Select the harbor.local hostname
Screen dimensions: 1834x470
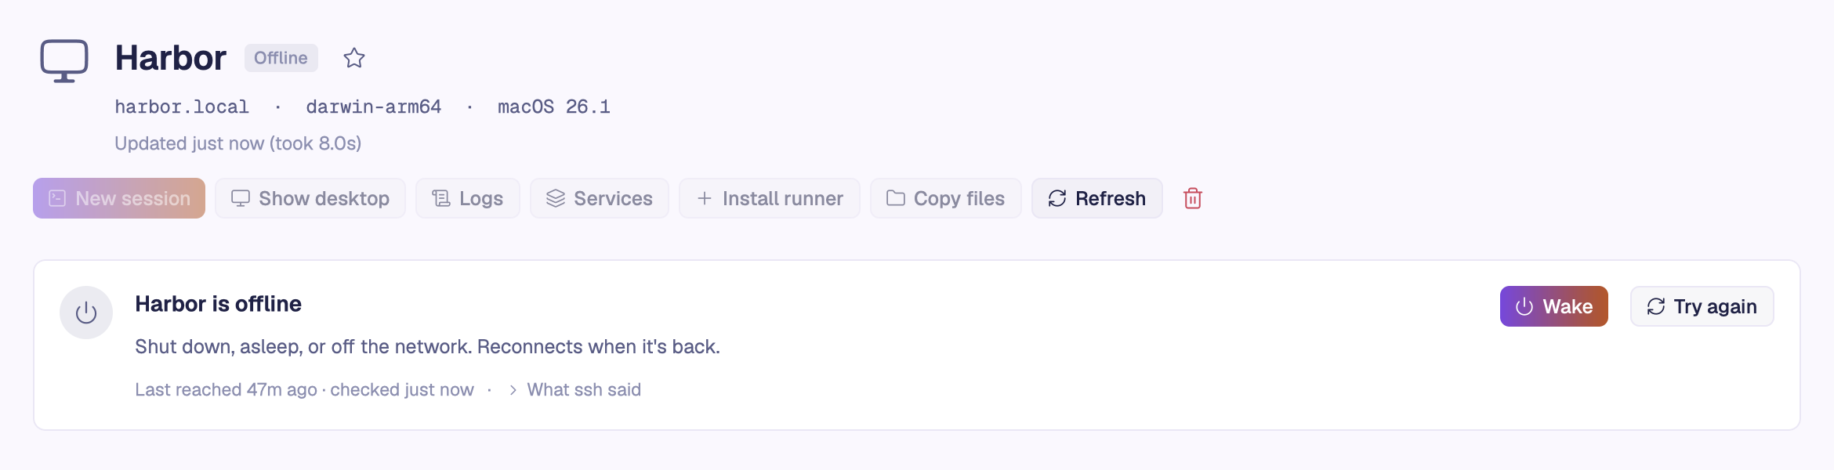tap(182, 107)
